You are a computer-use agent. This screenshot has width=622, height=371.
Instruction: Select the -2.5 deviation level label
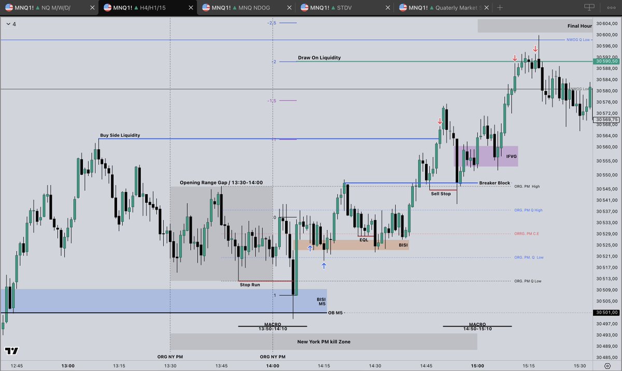click(272, 23)
